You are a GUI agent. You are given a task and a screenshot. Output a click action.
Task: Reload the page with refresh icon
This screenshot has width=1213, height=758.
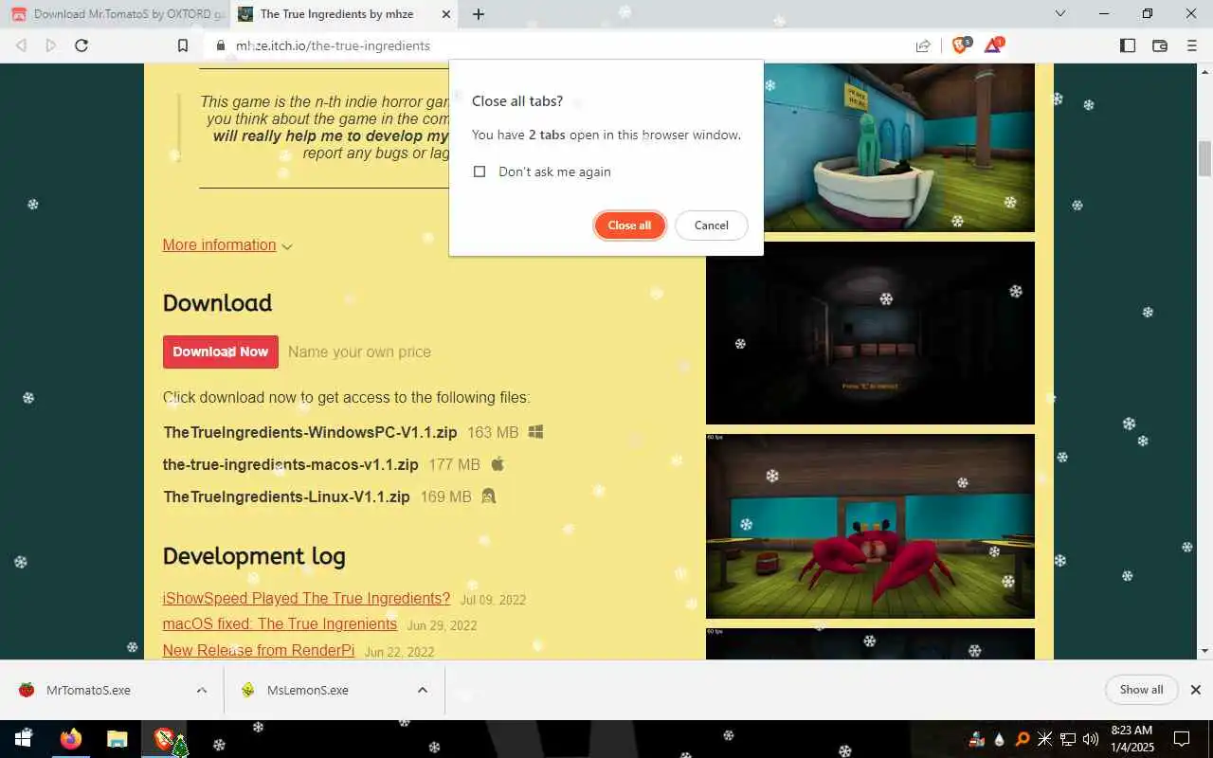81,45
